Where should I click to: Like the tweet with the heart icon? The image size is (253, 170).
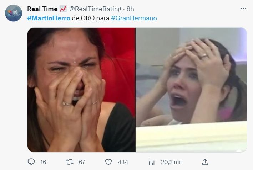(x=109, y=162)
